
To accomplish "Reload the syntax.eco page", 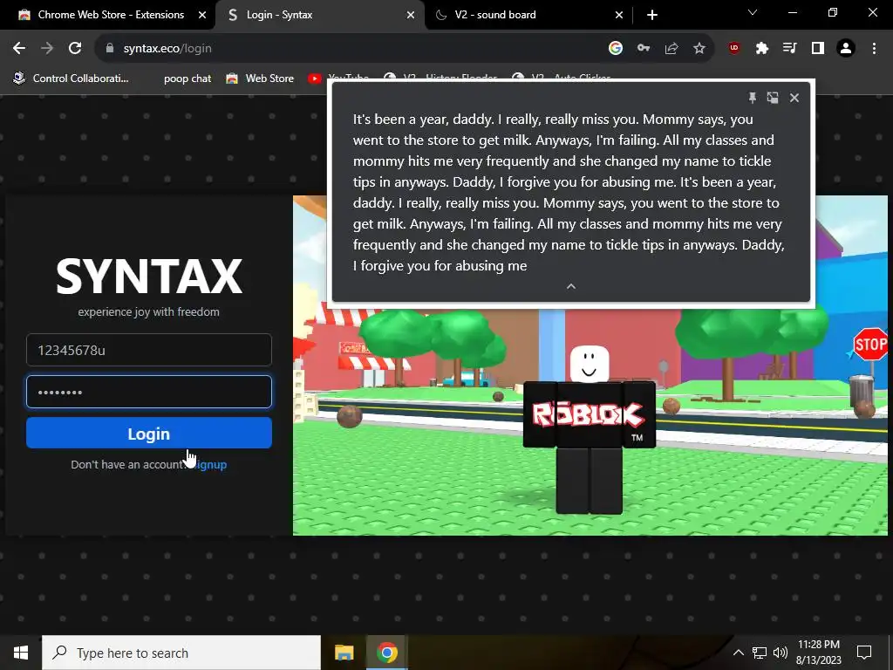I will (75, 49).
